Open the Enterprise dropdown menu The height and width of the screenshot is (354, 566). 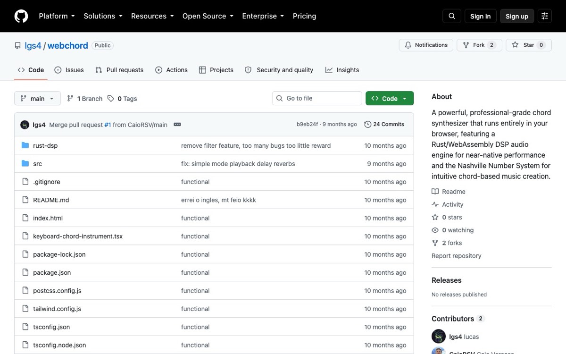pyautogui.click(x=263, y=16)
